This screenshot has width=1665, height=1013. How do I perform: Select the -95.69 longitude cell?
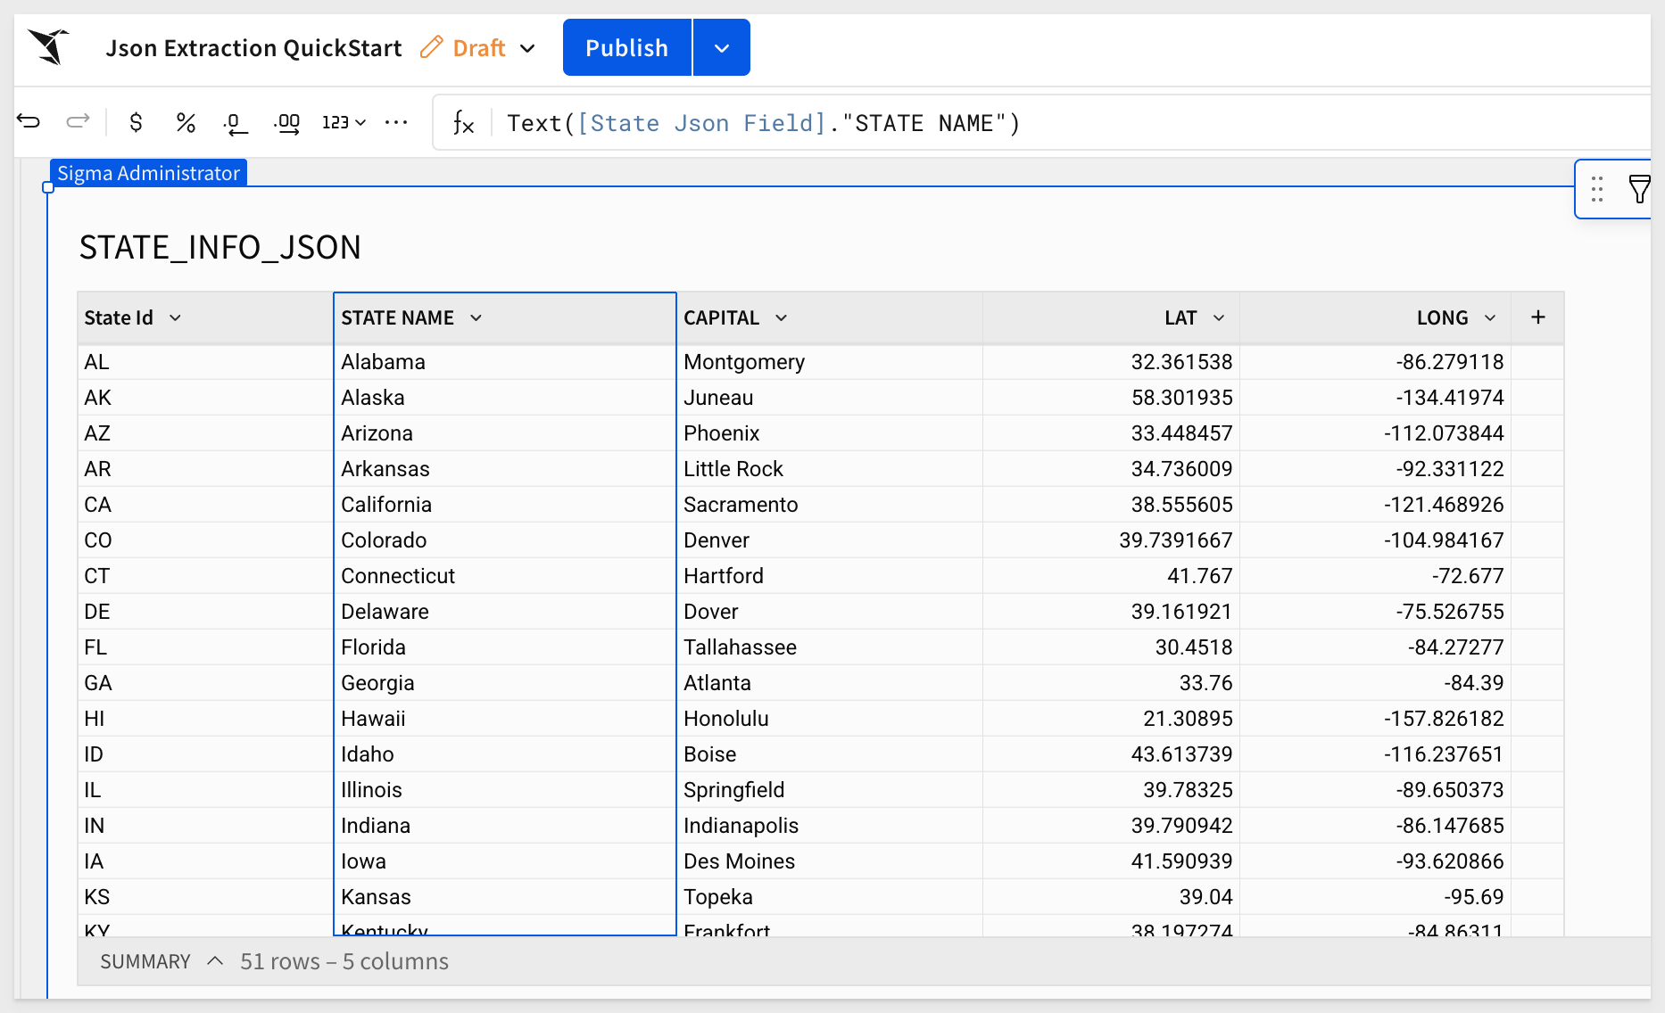[1375, 897]
